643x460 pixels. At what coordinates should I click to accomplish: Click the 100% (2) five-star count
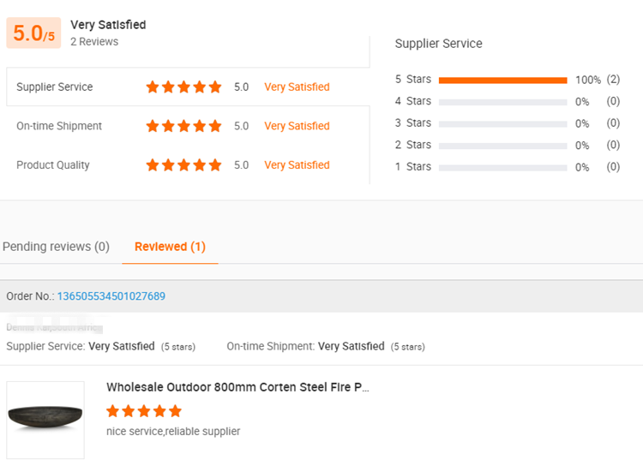click(x=598, y=80)
